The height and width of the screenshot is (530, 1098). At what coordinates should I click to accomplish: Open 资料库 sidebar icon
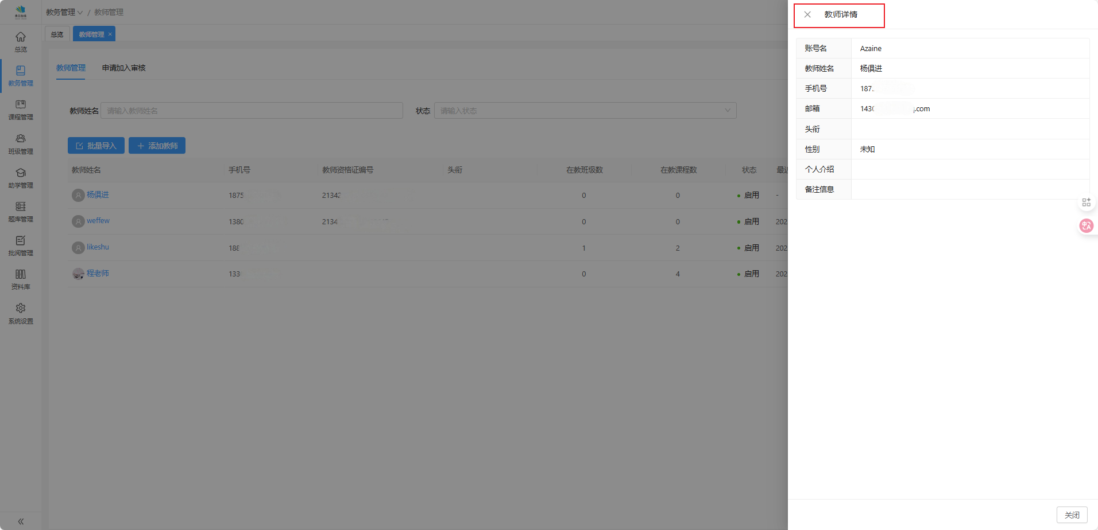tap(21, 279)
